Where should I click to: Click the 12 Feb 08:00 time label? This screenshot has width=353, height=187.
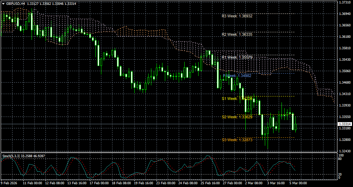(x=55, y=184)
